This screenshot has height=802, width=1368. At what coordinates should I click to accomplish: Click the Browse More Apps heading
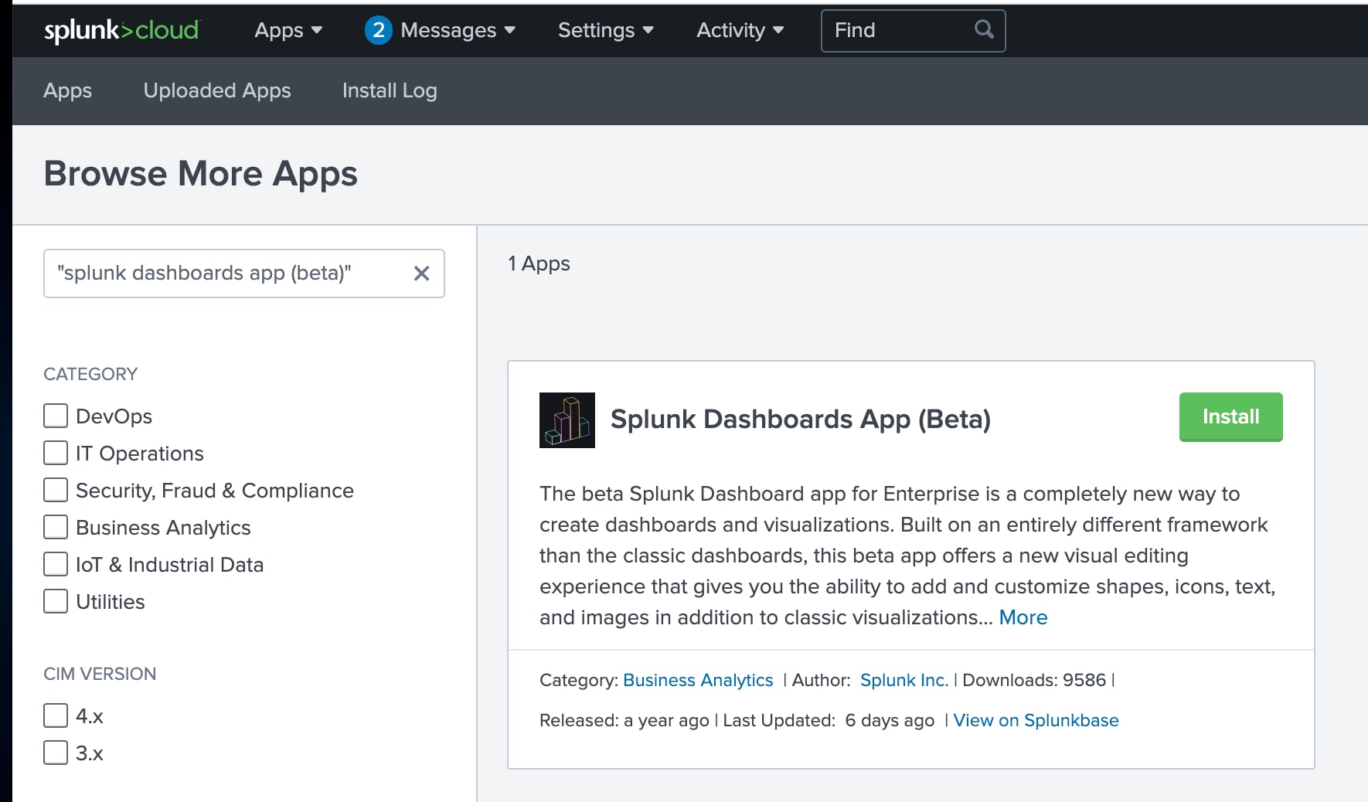201,174
